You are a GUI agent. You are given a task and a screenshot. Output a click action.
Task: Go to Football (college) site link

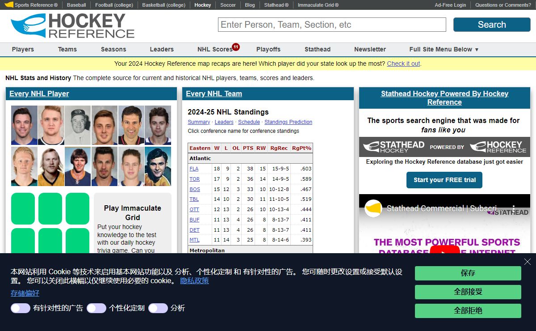pyautogui.click(x=114, y=5)
